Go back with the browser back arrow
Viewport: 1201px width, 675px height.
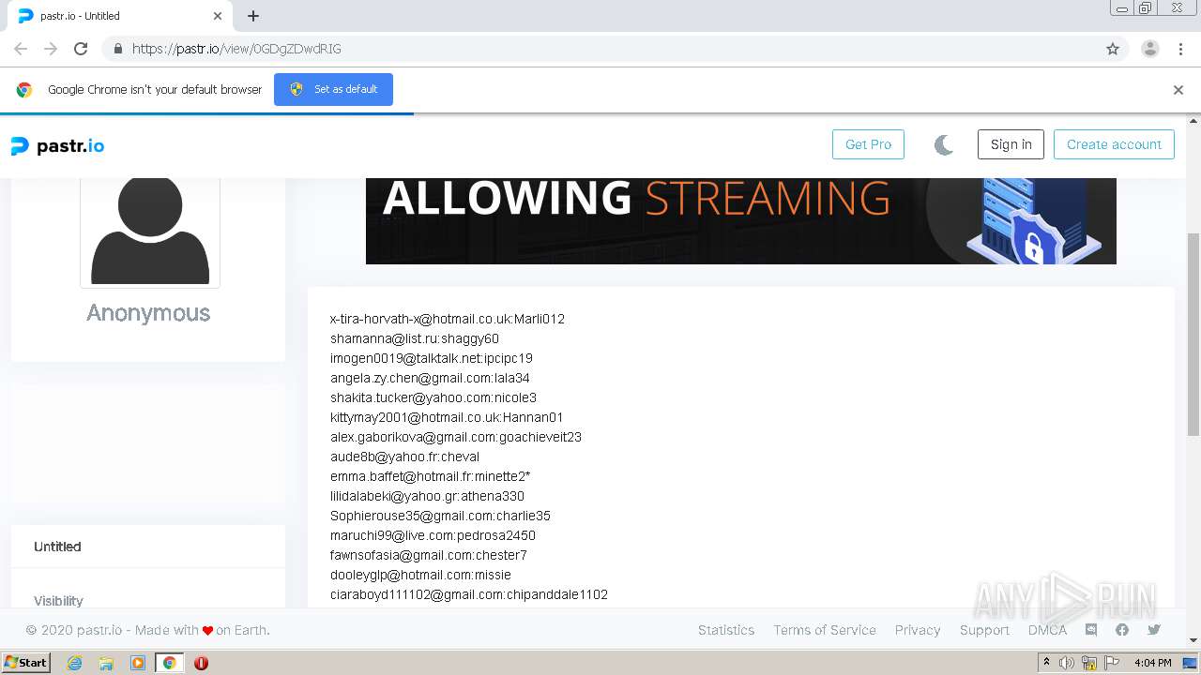coord(21,49)
